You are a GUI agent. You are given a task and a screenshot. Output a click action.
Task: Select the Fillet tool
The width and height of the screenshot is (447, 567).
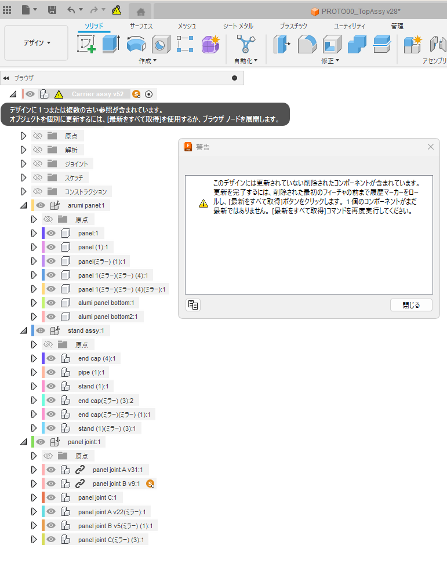307,44
